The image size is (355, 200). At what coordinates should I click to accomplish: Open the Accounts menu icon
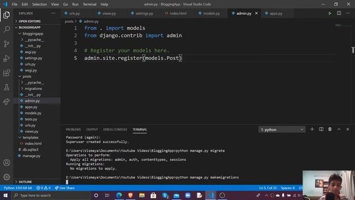tap(7, 163)
